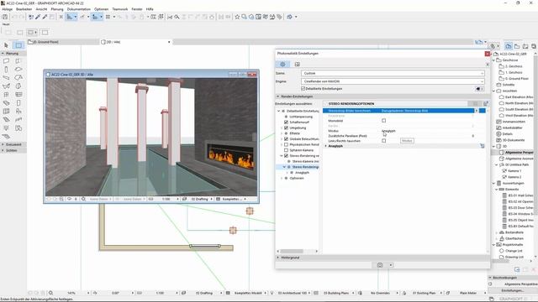Open the settings gear tab in render dialog
Screen dimensions: 538x302
pos(282,64)
